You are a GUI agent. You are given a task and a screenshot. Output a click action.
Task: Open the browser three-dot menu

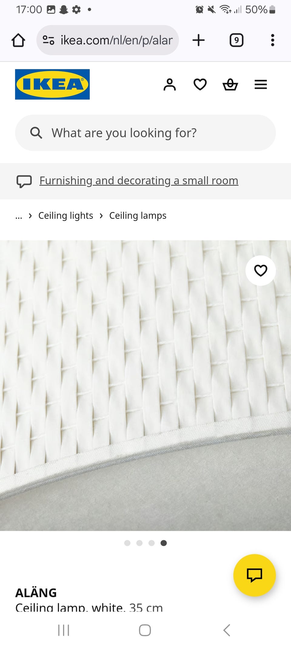pos(273,40)
